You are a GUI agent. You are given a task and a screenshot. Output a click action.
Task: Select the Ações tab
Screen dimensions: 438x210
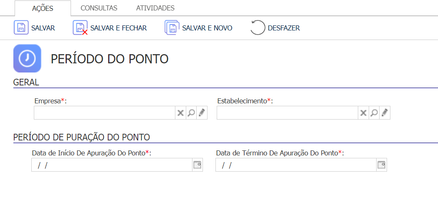43,8
